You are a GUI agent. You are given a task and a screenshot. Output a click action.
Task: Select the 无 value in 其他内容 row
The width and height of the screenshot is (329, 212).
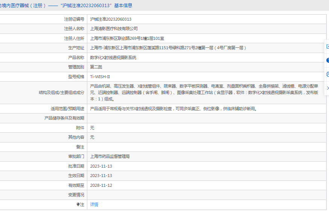click(92, 137)
